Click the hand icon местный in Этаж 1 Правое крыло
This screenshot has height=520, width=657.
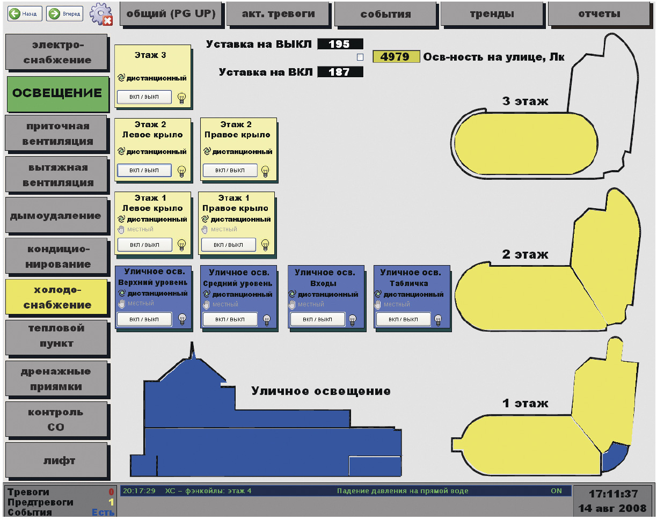tap(205, 229)
